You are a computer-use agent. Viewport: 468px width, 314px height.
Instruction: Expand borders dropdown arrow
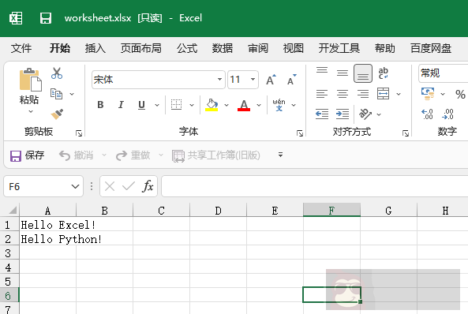click(x=192, y=105)
